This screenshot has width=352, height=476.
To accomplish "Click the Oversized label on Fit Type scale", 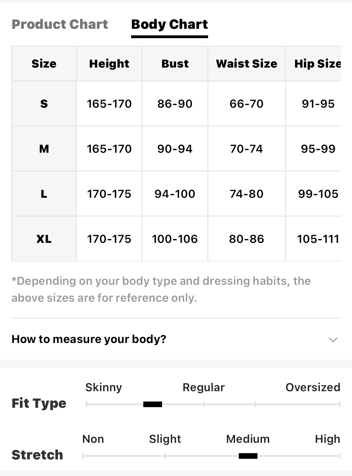I will tap(313, 387).
